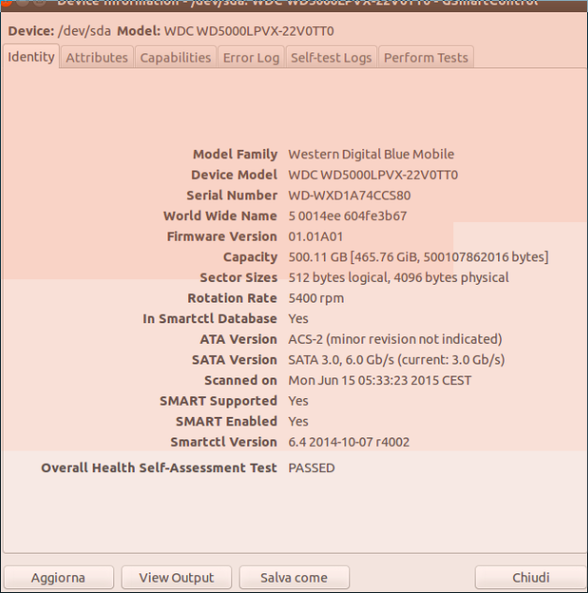Click the View Output button
This screenshot has height=593, width=588.
click(x=176, y=577)
